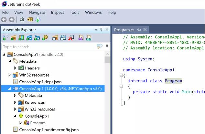
Task: Click the chip icon in main toolbar
Action: point(22,20)
